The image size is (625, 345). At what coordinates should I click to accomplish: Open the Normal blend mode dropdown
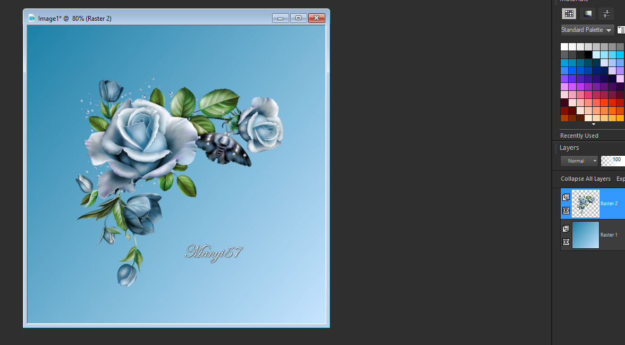point(579,161)
